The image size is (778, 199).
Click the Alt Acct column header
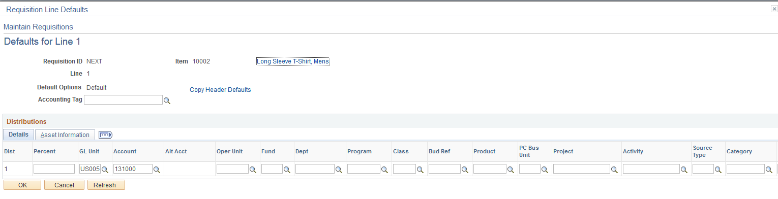[176, 151]
